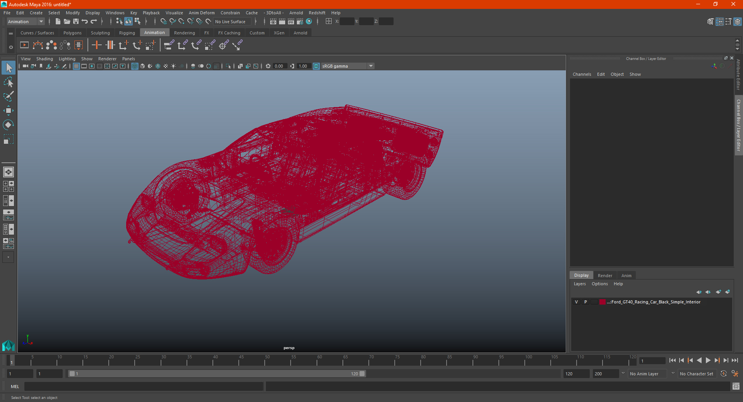
Task: Open the Windows menu
Action: (x=115, y=13)
